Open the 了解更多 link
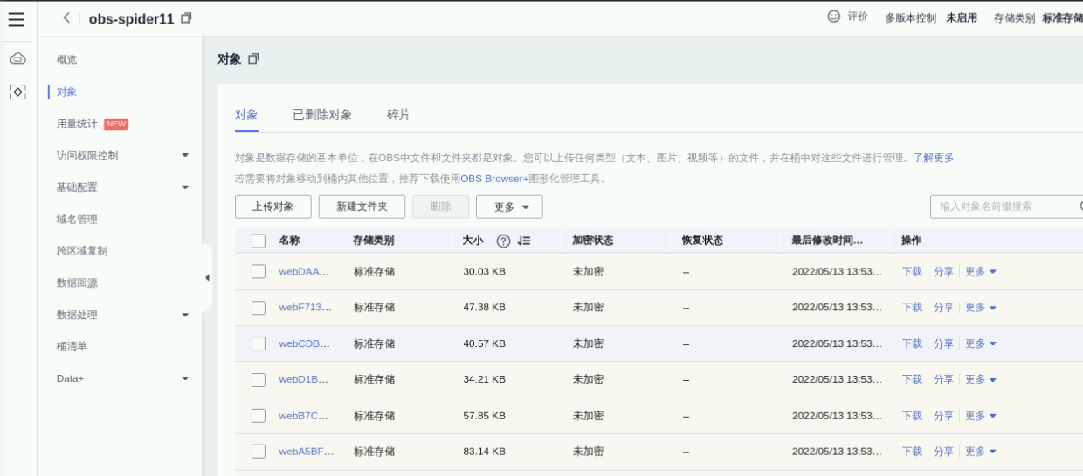 (933, 158)
